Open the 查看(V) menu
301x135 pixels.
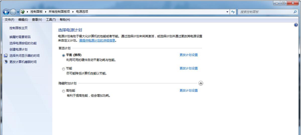click(37, 20)
